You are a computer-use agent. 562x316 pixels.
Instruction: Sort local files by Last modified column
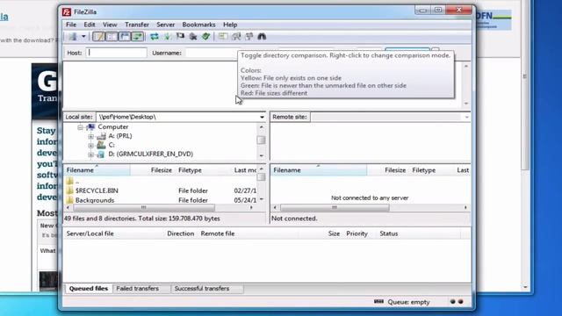pos(244,170)
